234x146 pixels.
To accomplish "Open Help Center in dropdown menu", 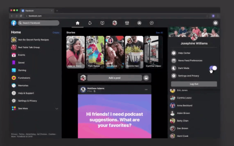I will (184, 53).
